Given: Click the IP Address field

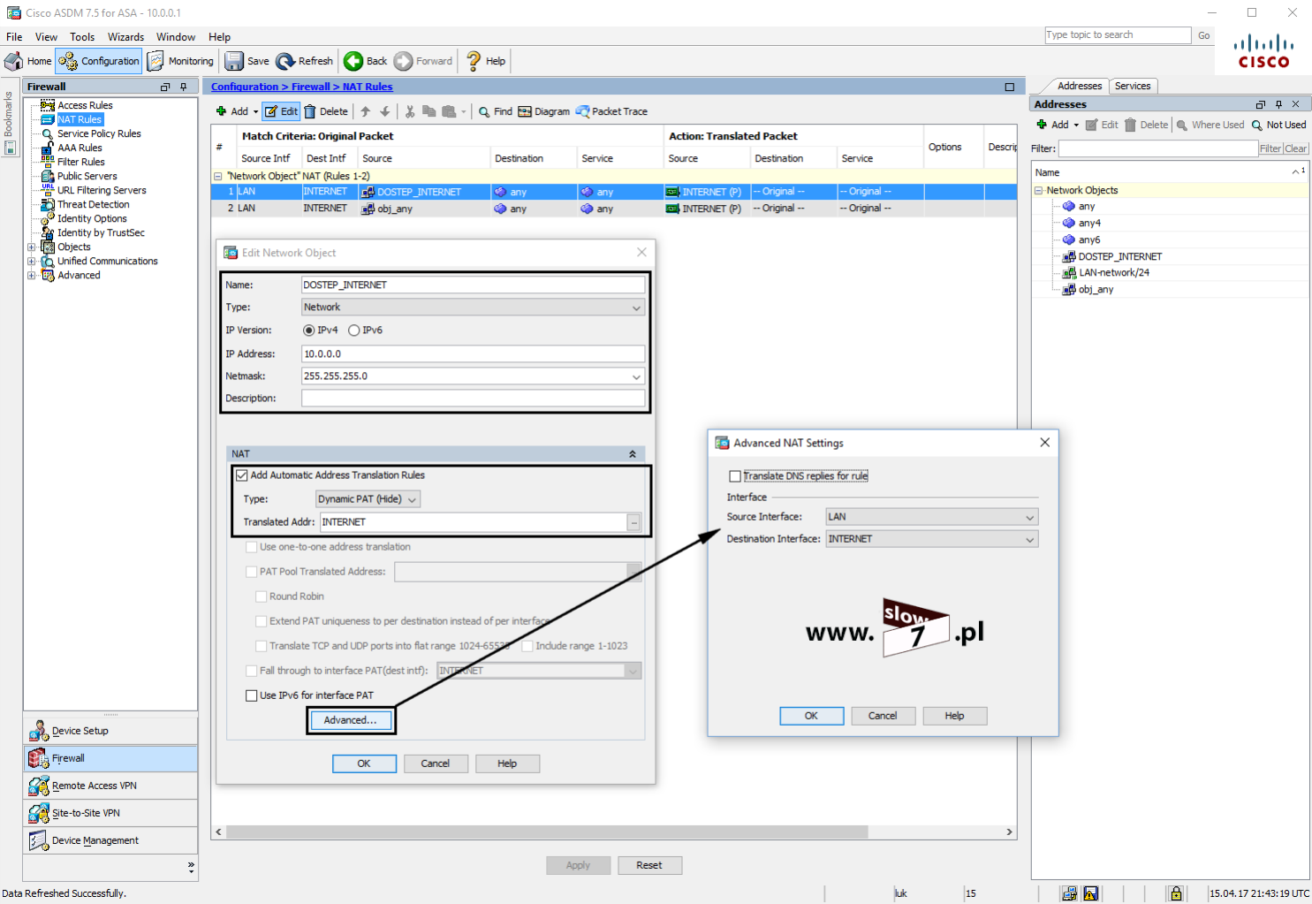Looking at the screenshot, I should 473,353.
